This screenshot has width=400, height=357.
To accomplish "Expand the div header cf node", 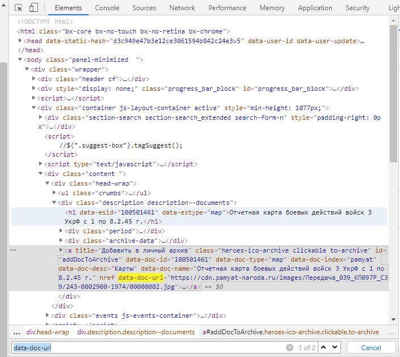I will 33,78.
